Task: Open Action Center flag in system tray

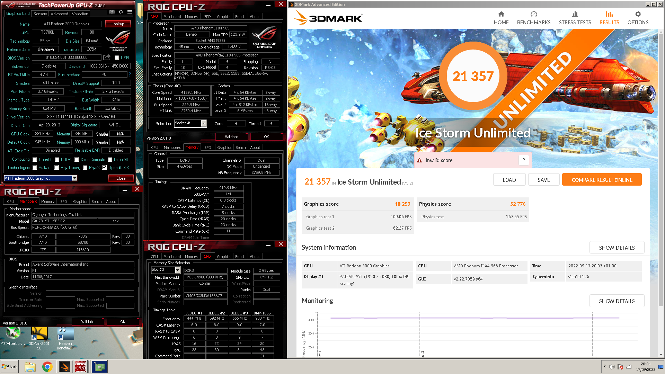Action: coord(620,367)
